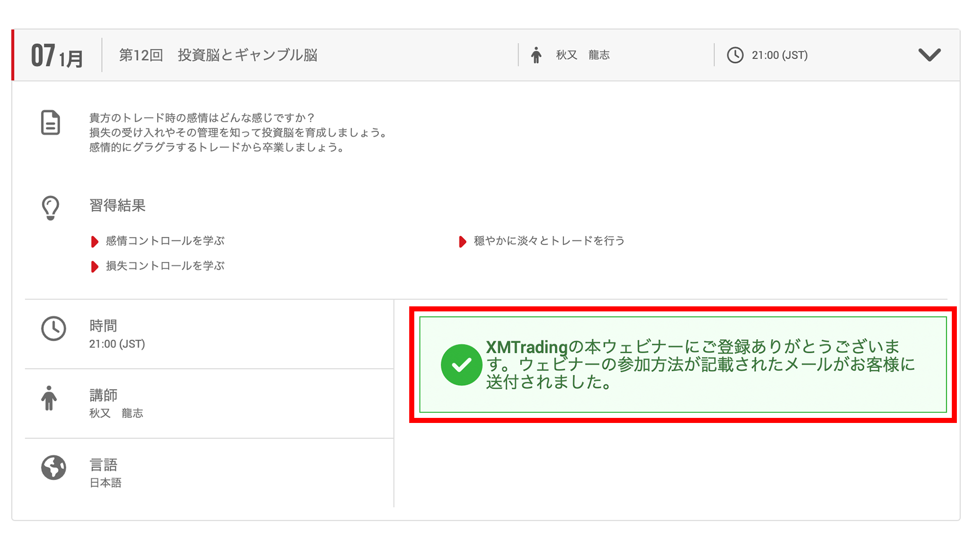
Task: Click the document description icon
Action: coord(51,123)
